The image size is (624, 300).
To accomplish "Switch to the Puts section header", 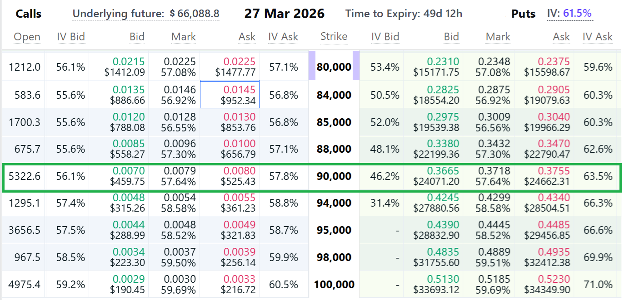I will [x=523, y=13].
